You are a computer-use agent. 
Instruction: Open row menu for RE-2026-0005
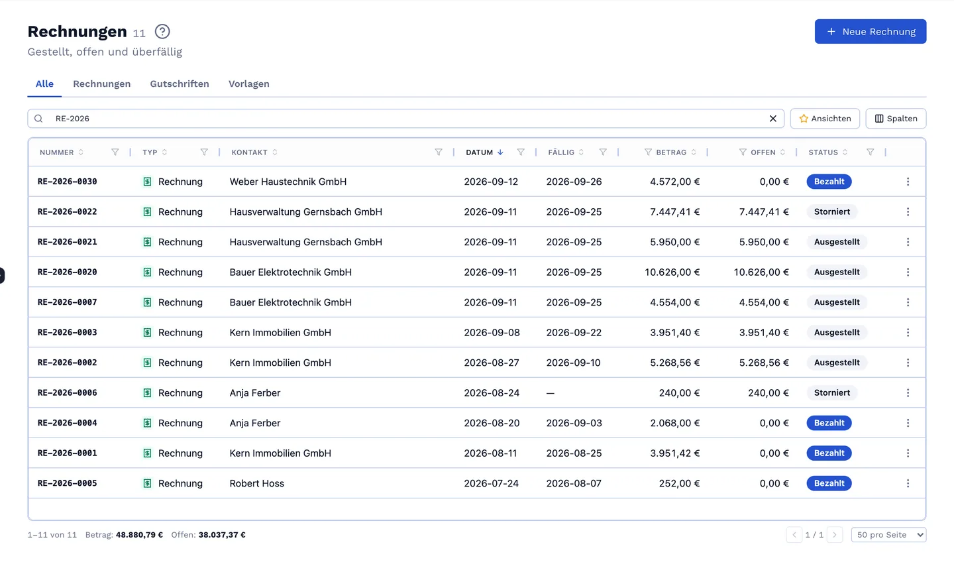coord(908,483)
